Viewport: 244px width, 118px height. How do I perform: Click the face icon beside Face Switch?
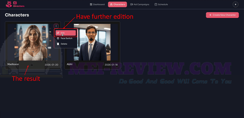(58, 38)
